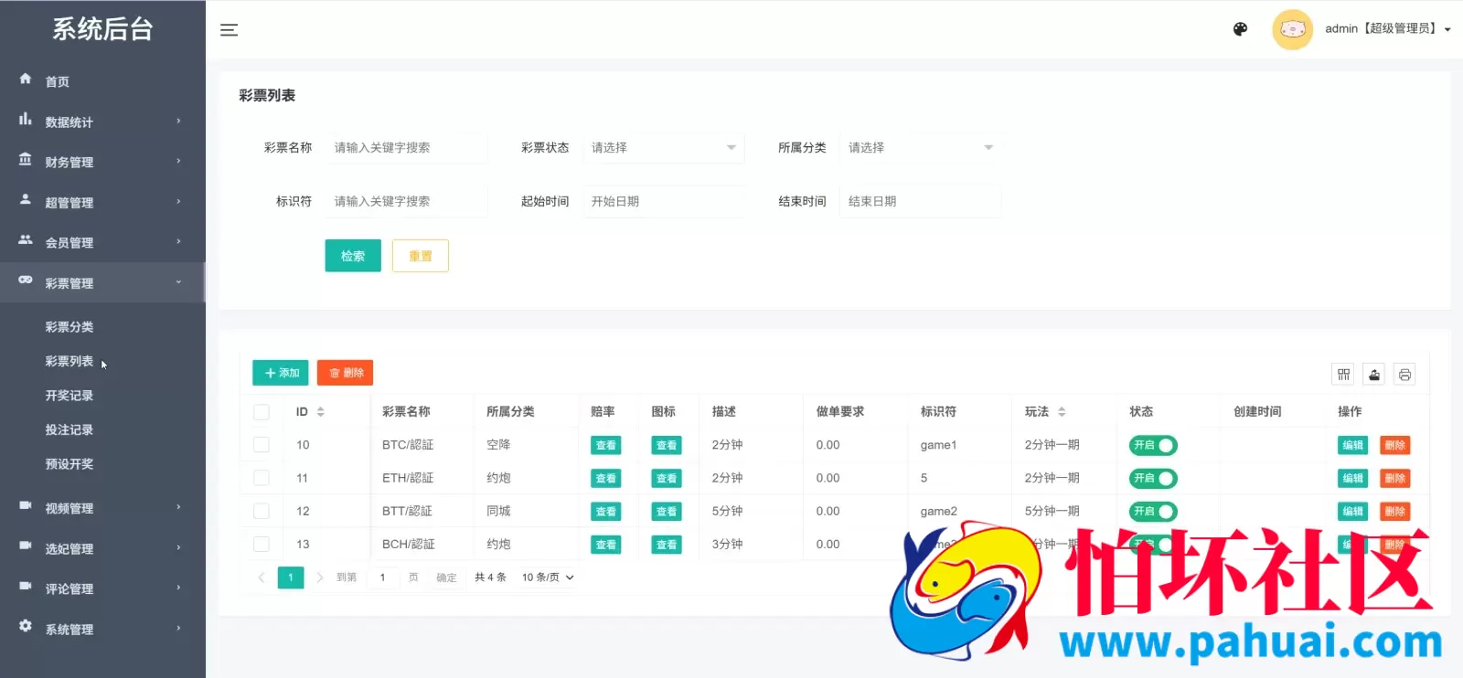Open admin 超级管理员 user dropdown
The width and height of the screenshot is (1463, 678).
click(x=1387, y=29)
